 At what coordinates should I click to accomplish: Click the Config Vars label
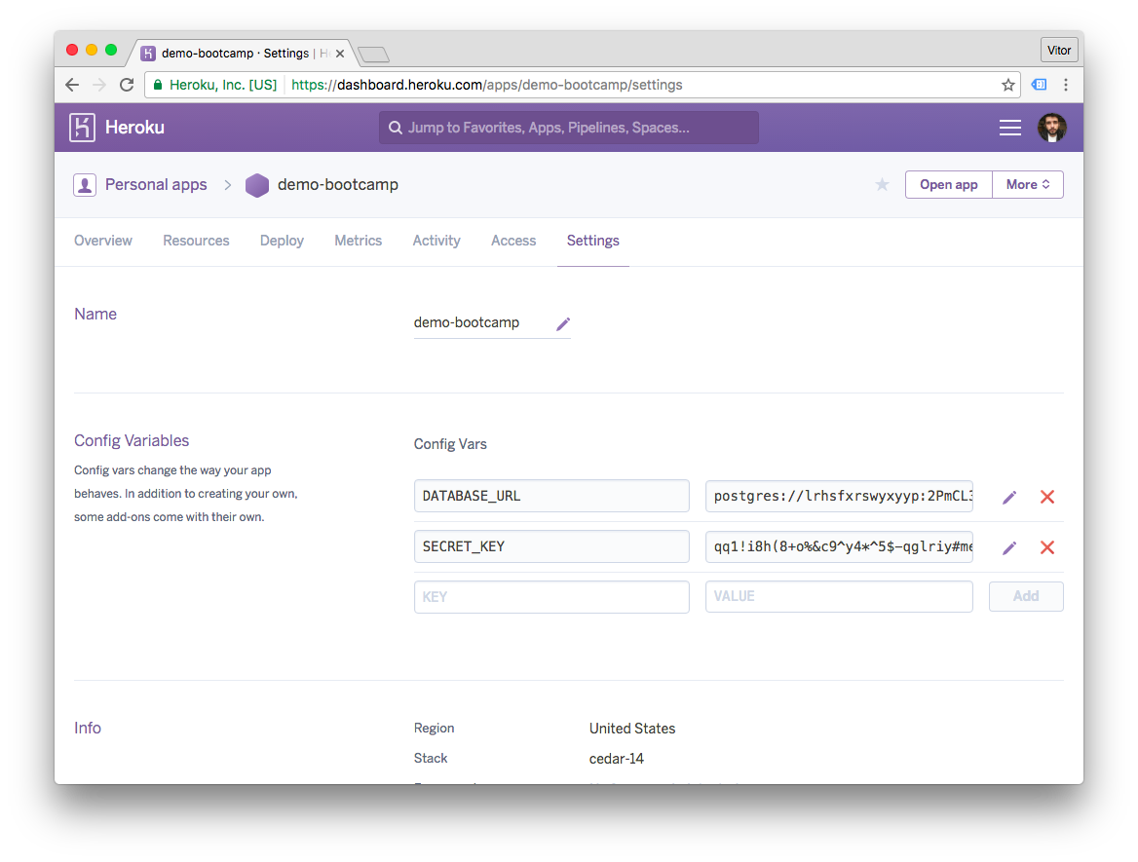click(x=450, y=444)
